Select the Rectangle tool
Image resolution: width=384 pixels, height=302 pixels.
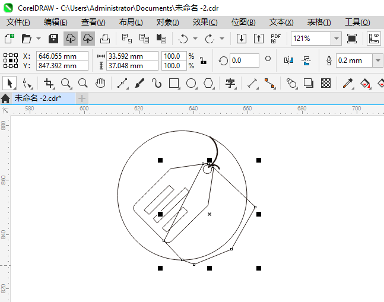(174, 83)
